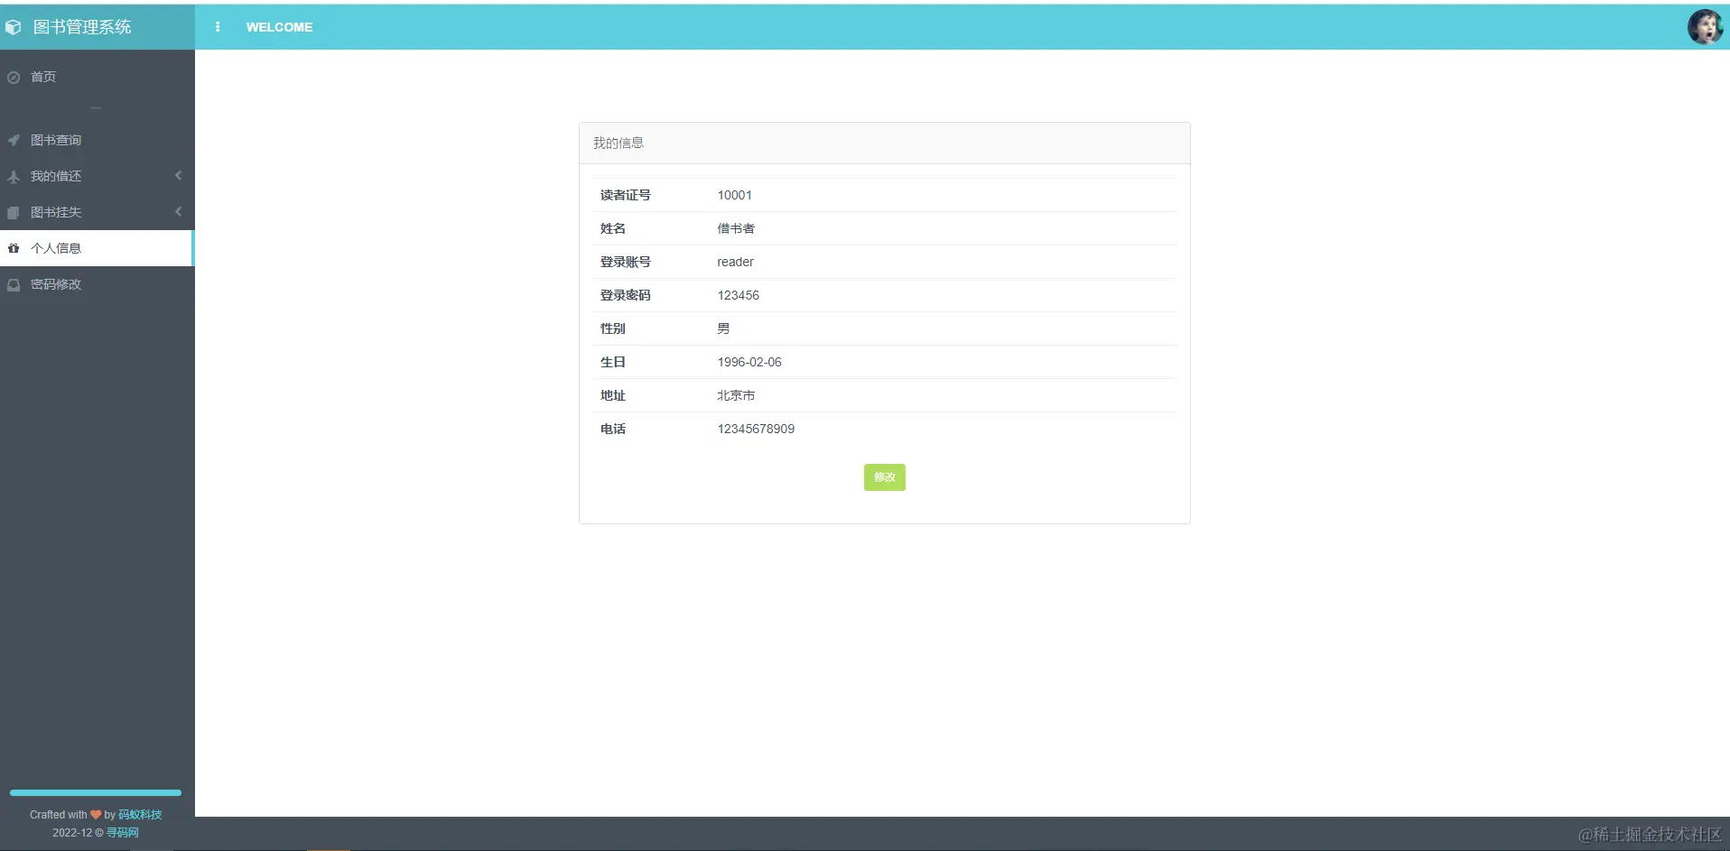Click the book icon beside 图书挂失

pos(13,212)
